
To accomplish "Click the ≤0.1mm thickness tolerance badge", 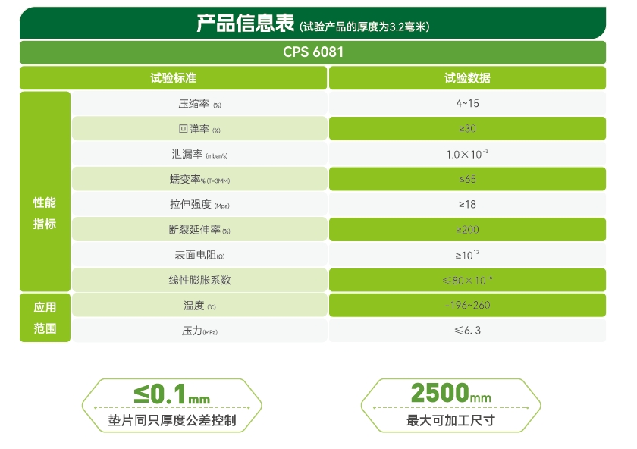I will (x=171, y=406).
